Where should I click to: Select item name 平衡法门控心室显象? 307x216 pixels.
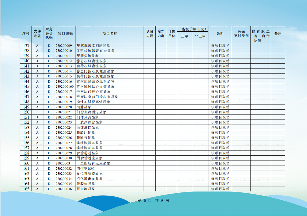(x=93, y=92)
